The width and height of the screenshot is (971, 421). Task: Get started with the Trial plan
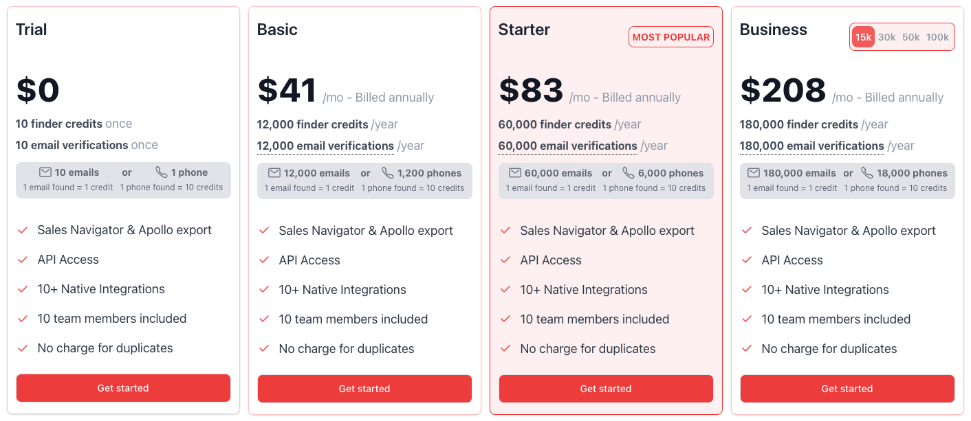click(123, 388)
